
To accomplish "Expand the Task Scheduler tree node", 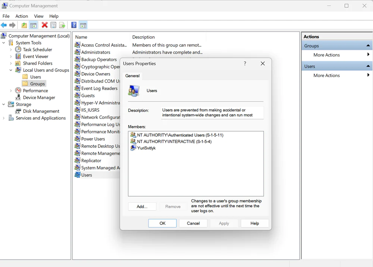I will pos(11,50).
